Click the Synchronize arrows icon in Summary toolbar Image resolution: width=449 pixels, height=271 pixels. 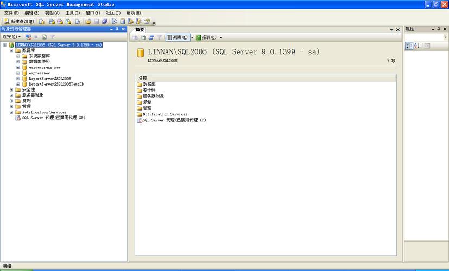151,37
